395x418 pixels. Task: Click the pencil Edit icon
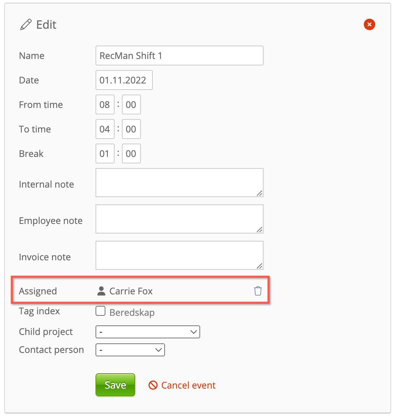[26, 25]
